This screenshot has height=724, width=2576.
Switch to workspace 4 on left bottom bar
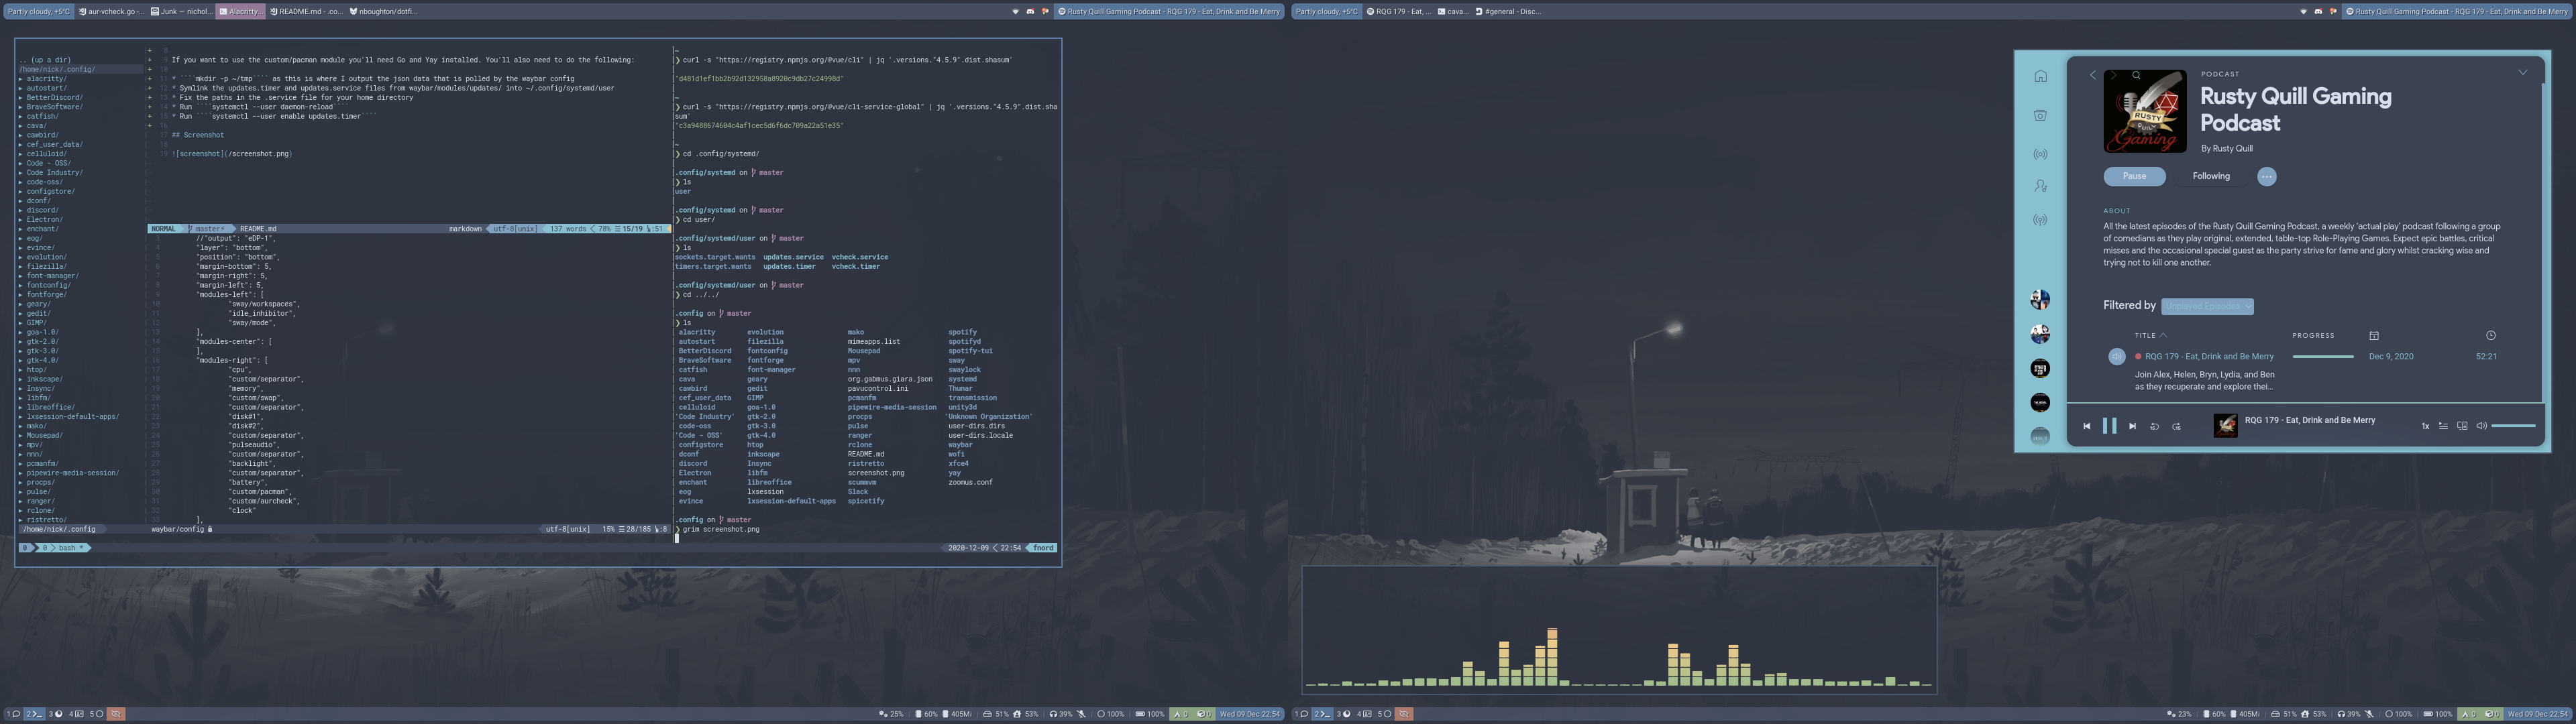coord(76,714)
